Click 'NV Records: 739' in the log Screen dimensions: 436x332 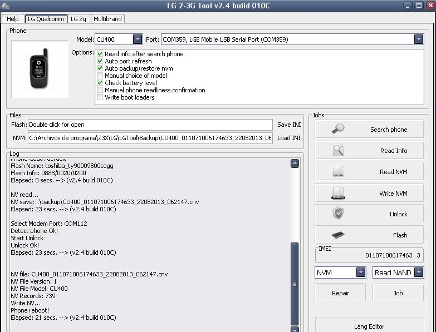click(x=33, y=296)
